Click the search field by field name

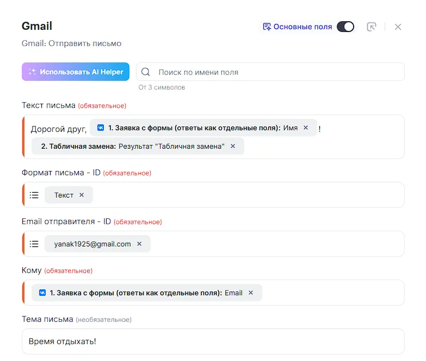click(x=277, y=72)
